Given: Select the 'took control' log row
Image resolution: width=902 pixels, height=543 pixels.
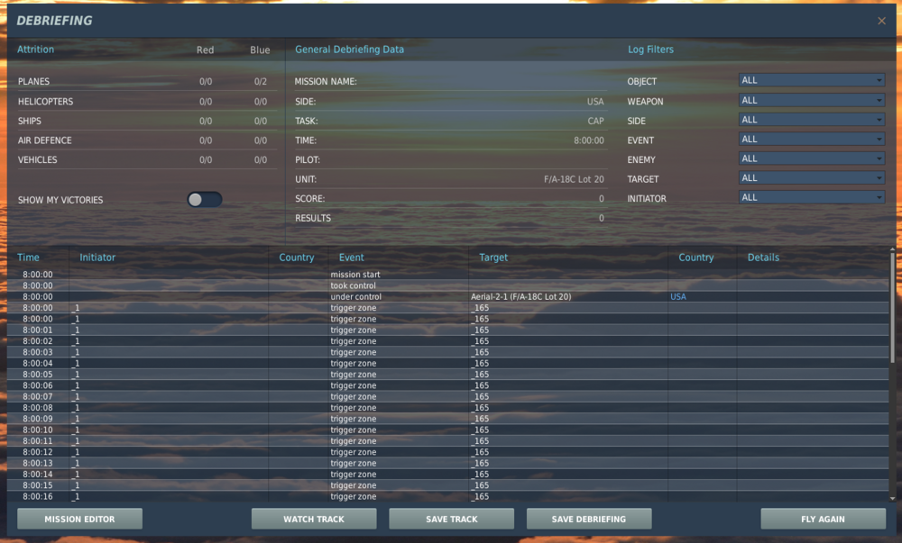Looking at the screenshot, I should 447,285.
